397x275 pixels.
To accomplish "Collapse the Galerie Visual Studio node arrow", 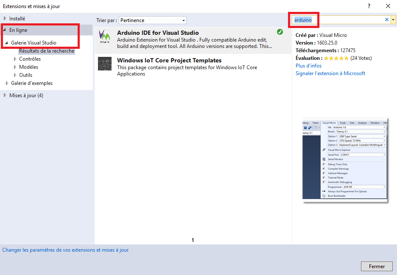I will click(x=7, y=43).
